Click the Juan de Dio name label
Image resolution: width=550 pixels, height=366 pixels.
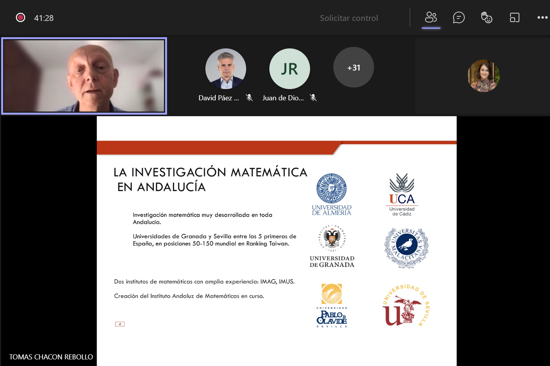coord(283,98)
